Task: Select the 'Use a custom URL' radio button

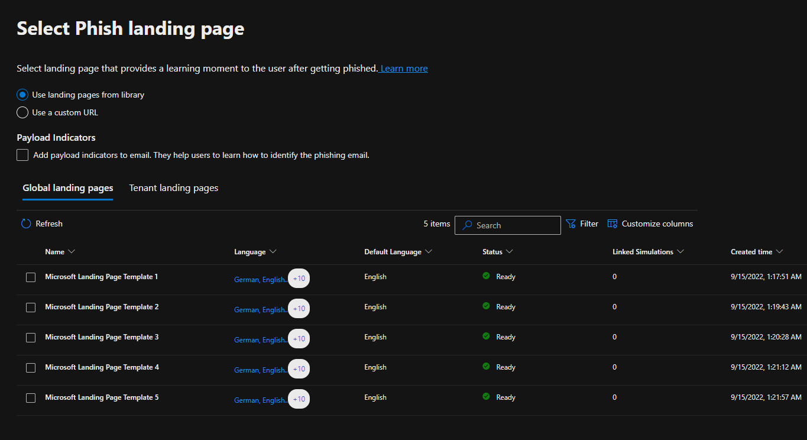Action: click(22, 112)
